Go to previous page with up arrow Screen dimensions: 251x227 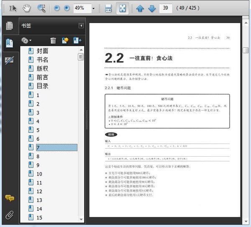point(140,8)
